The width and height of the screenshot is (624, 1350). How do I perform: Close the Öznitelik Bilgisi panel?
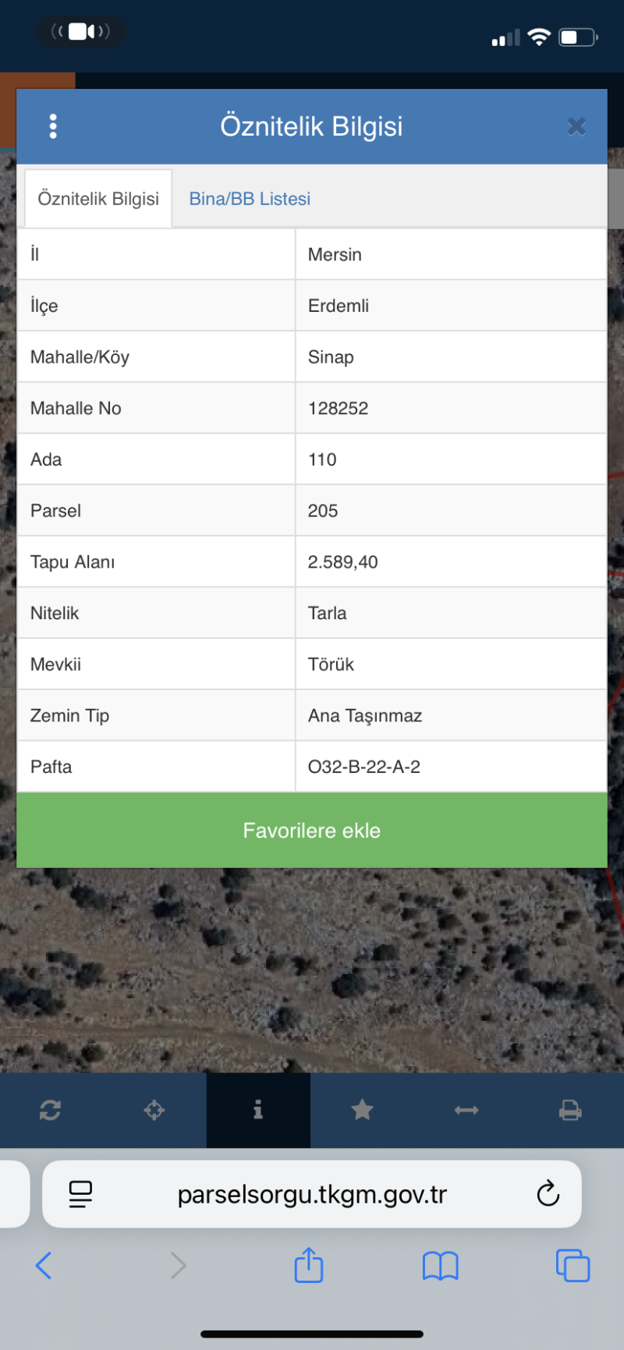point(576,126)
